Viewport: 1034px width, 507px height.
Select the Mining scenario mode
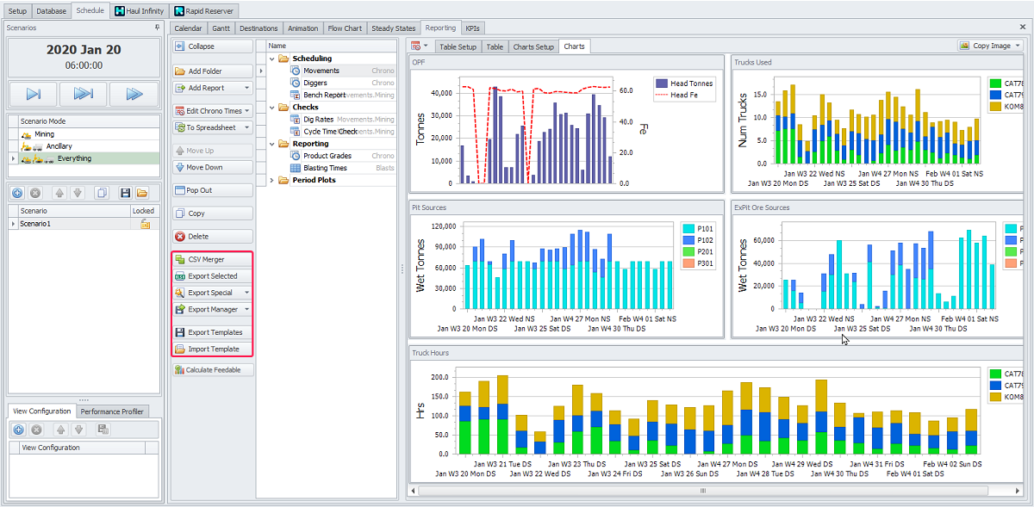pos(44,134)
